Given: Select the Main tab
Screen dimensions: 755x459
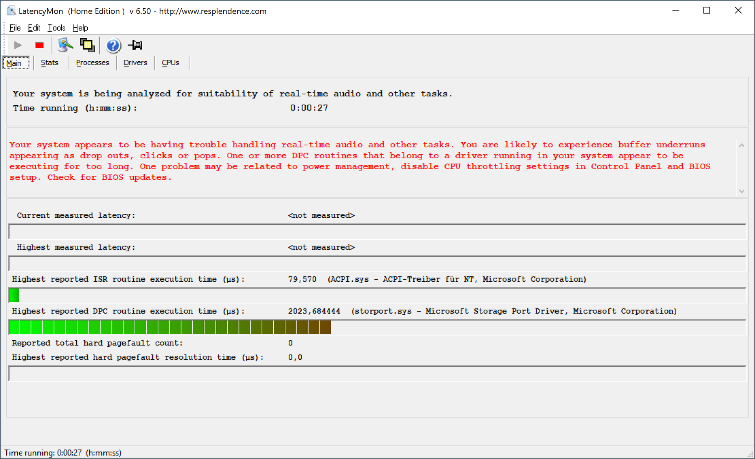Looking at the screenshot, I should 14,63.
